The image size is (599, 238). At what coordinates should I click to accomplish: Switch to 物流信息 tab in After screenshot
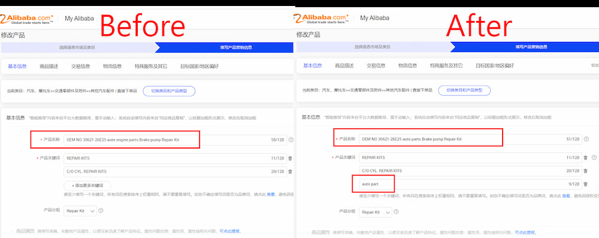tap(407, 65)
